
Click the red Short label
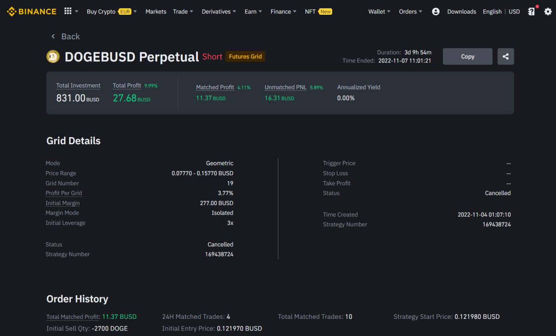tap(212, 57)
